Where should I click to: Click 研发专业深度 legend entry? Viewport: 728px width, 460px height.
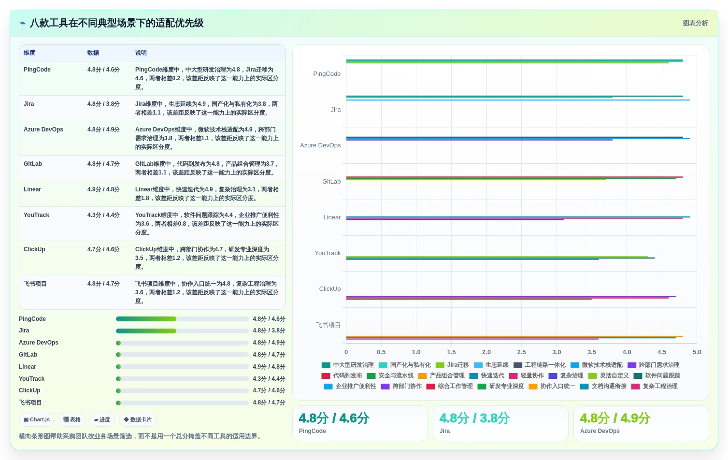(x=501, y=387)
